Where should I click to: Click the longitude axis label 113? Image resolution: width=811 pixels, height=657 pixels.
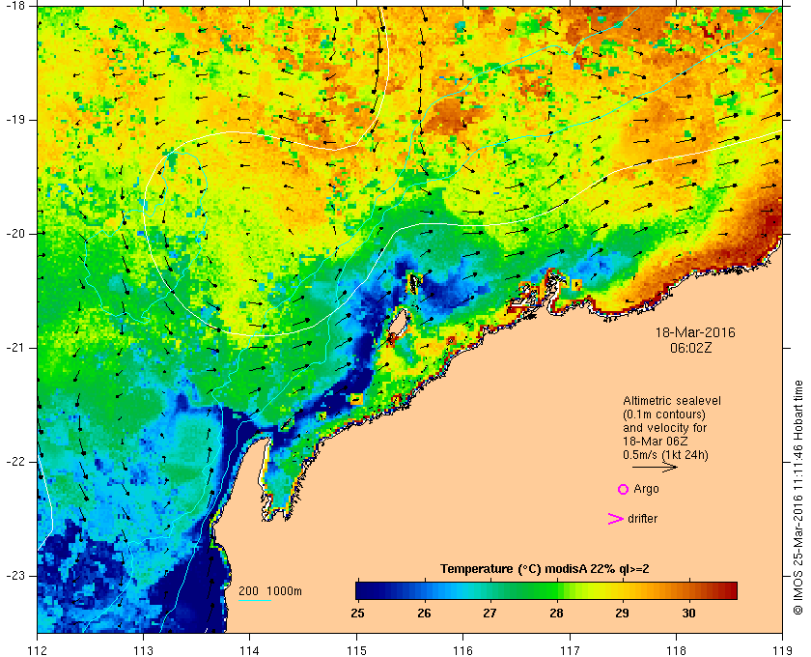click(x=144, y=649)
